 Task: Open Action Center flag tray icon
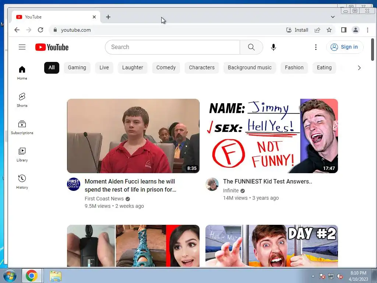(322, 276)
